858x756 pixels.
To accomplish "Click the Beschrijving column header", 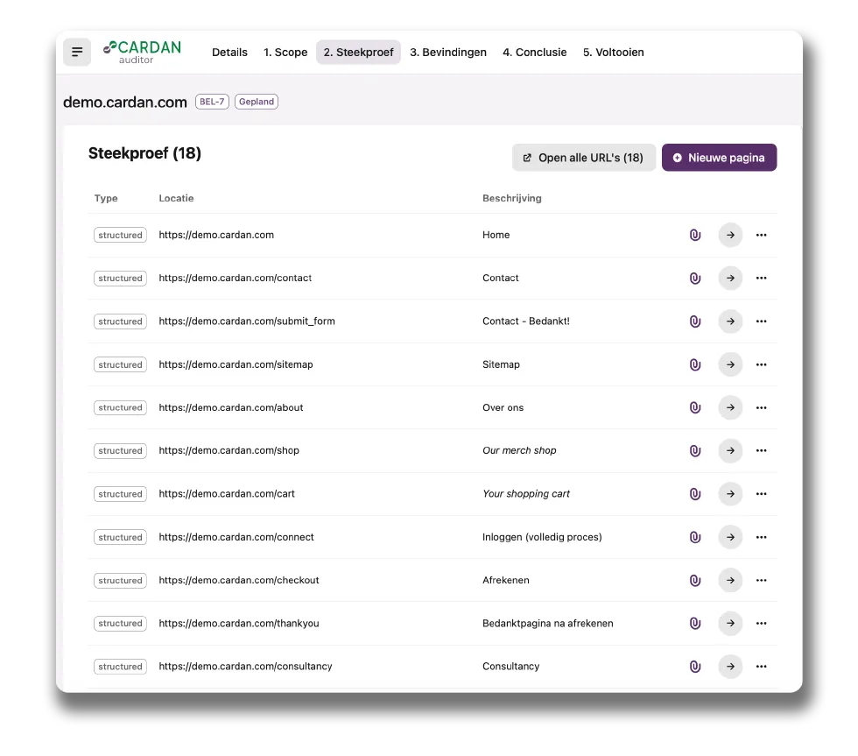I will click(x=511, y=198).
